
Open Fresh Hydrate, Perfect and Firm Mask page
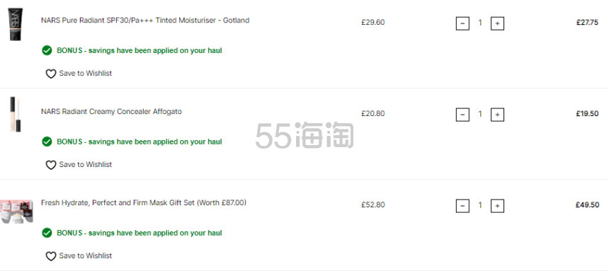(x=143, y=202)
